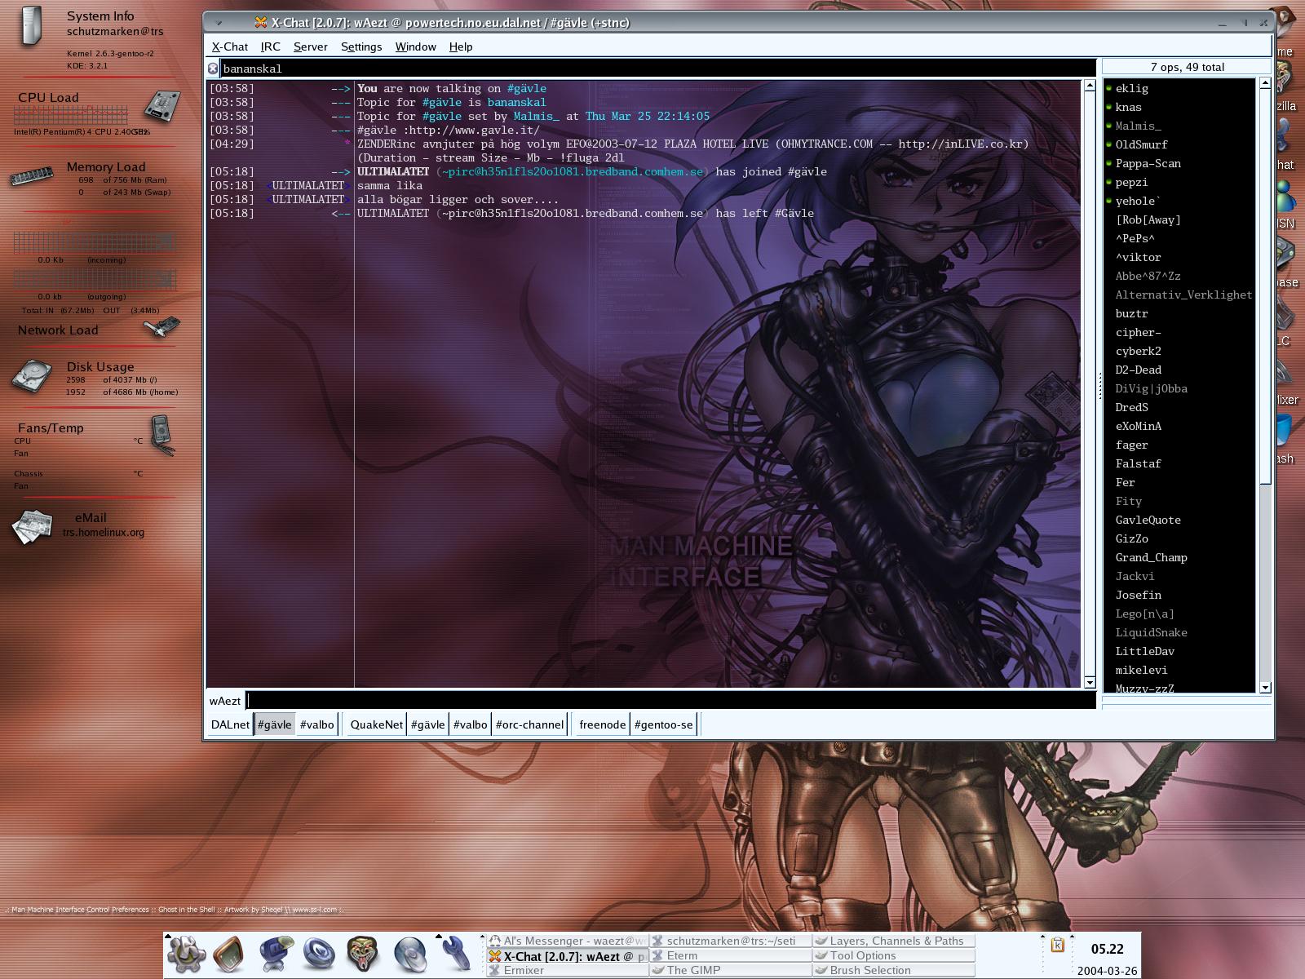1305x979 pixels.
Task: Click the blue round disc panel icon
Action: coord(318,955)
